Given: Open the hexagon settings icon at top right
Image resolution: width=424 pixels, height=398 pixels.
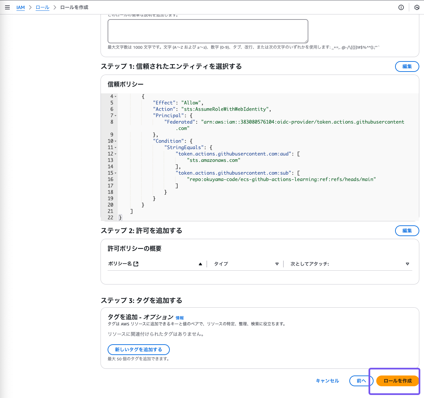Looking at the screenshot, I should [x=417, y=7].
